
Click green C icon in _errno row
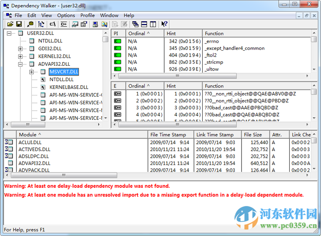pyautogui.click(x=117, y=41)
